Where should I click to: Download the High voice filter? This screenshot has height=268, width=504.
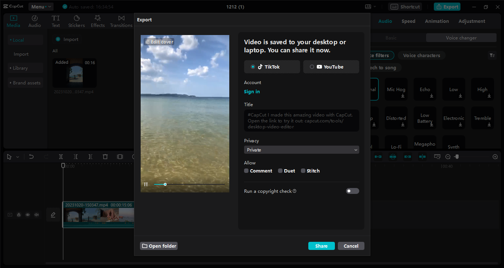489,96
